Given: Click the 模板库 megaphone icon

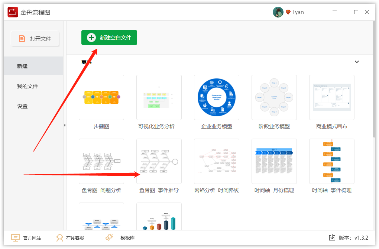Looking at the screenshot, I should click(x=109, y=237).
